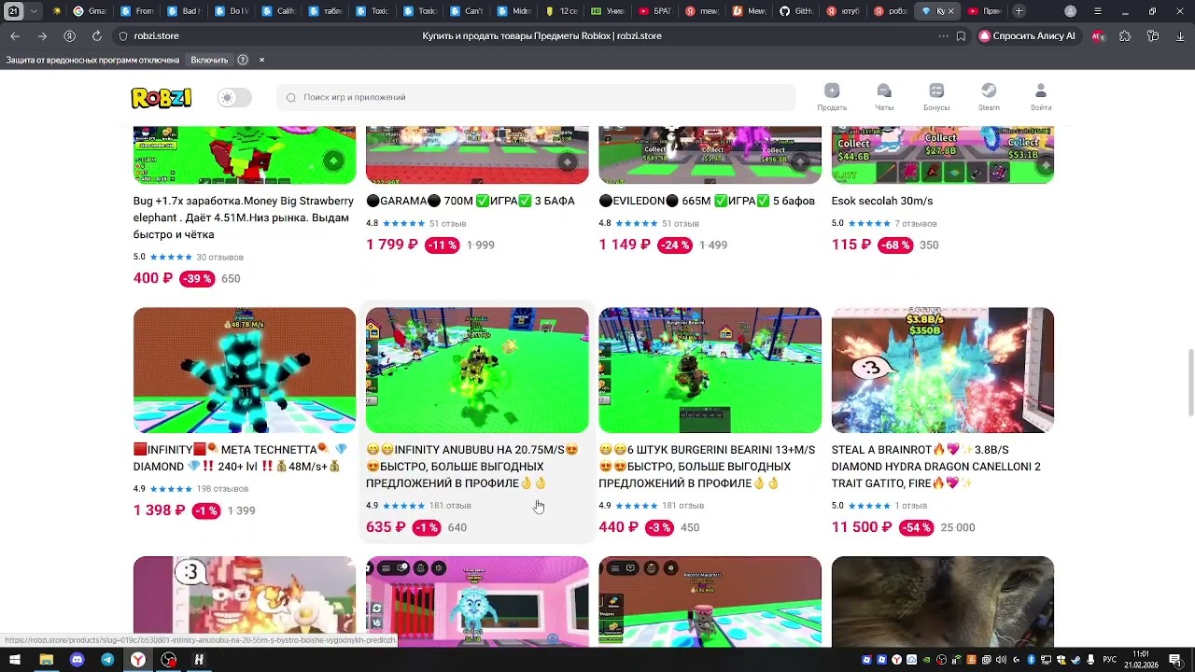Screen dimensions: 1195x672
Task: Toggle the light/dark theme switch
Action: click(234, 97)
